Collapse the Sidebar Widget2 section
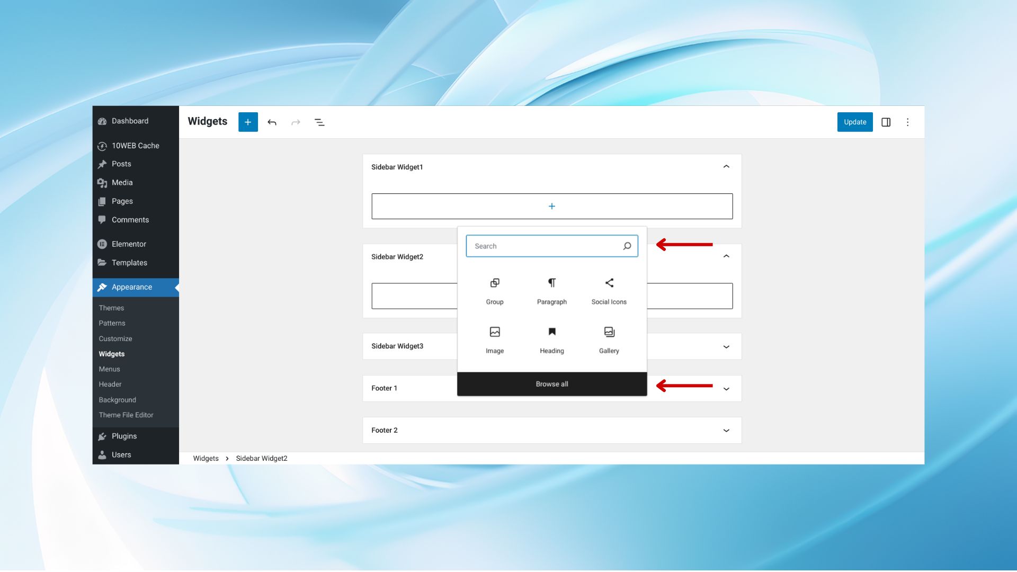1017x572 pixels. [726, 256]
